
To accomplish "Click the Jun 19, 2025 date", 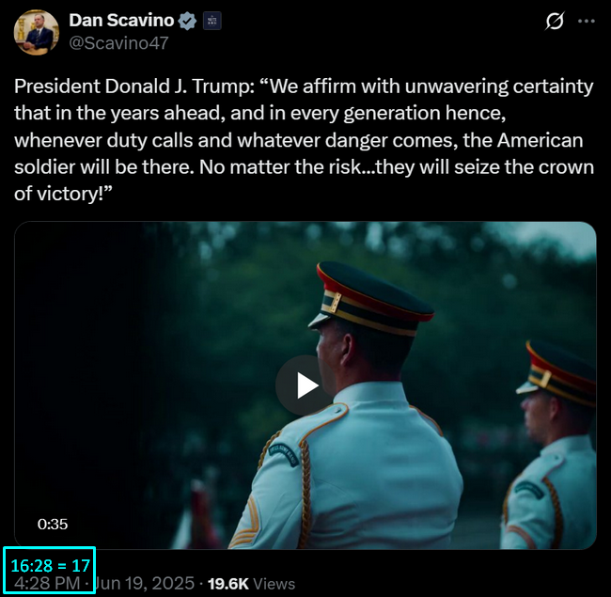I will tap(145, 583).
